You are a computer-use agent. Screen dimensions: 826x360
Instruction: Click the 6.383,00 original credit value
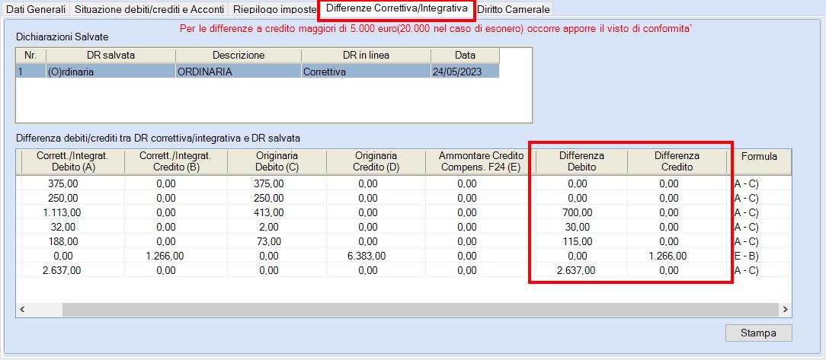(x=365, y=256)
